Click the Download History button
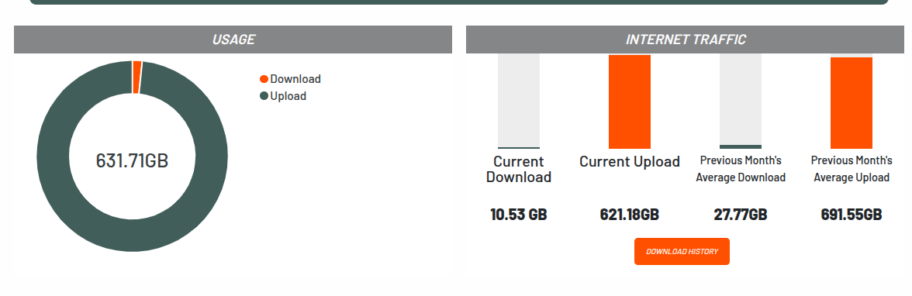 coord(682,251)
